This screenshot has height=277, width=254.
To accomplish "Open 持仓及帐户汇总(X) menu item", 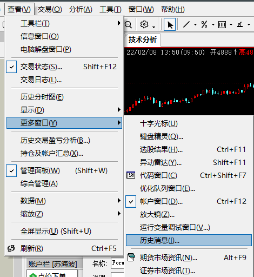I will coord(64,153).
